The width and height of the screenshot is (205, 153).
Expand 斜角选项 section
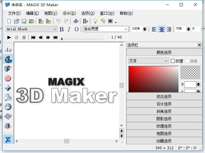(x=164, y=111)
